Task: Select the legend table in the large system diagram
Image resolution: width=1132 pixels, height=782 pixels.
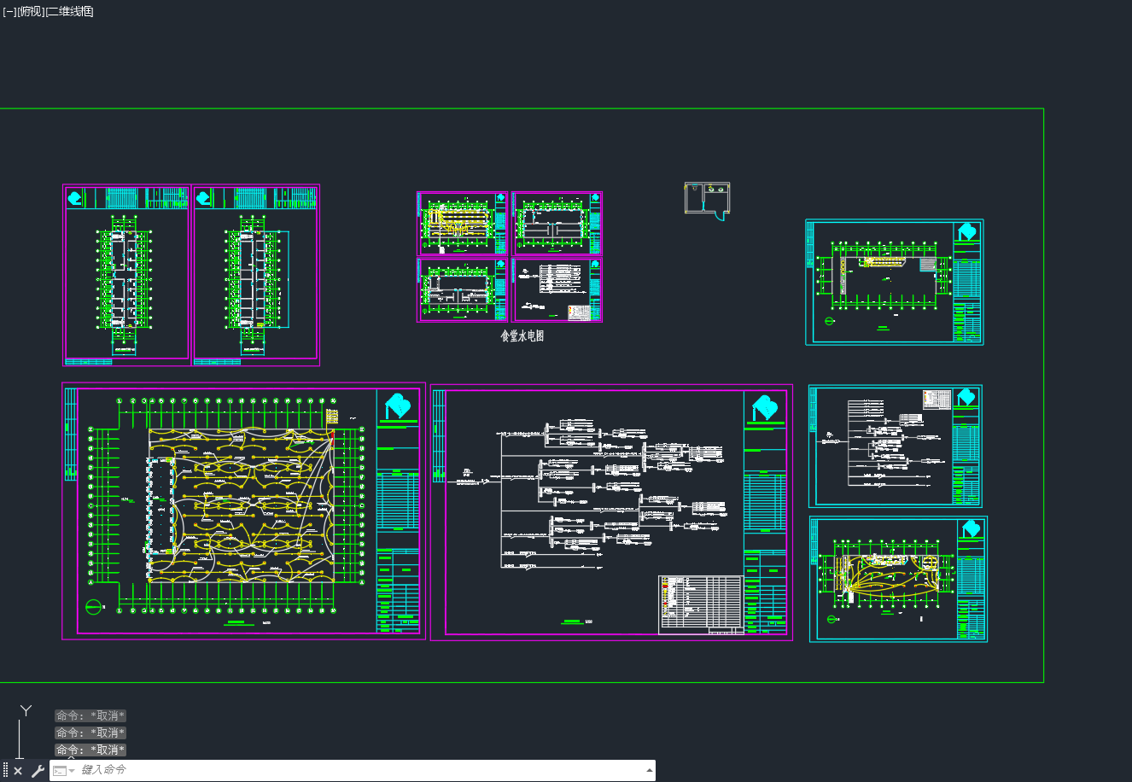Action: 700,604
